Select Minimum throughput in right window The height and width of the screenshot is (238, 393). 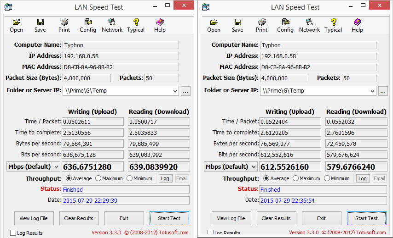tap(337, 178)
